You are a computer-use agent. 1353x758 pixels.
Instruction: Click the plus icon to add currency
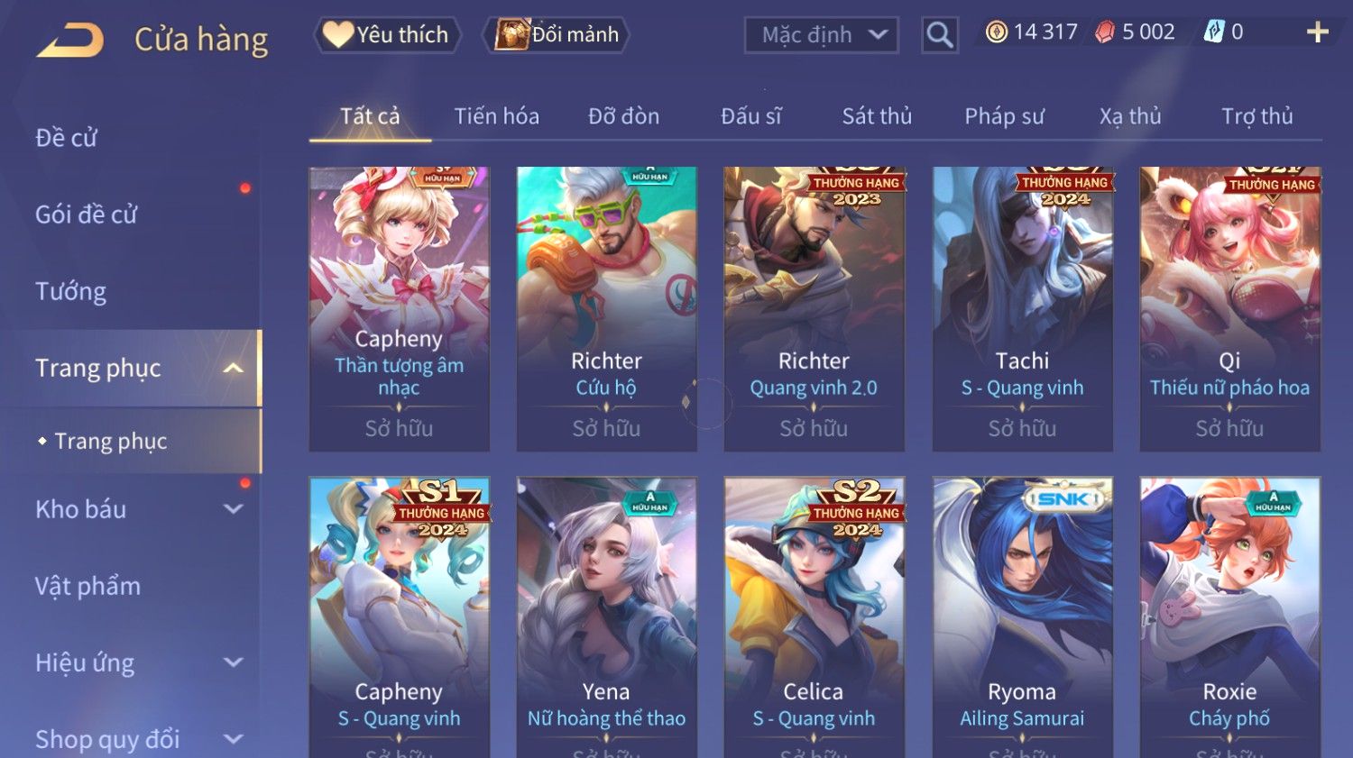[x=1318, y=32]
